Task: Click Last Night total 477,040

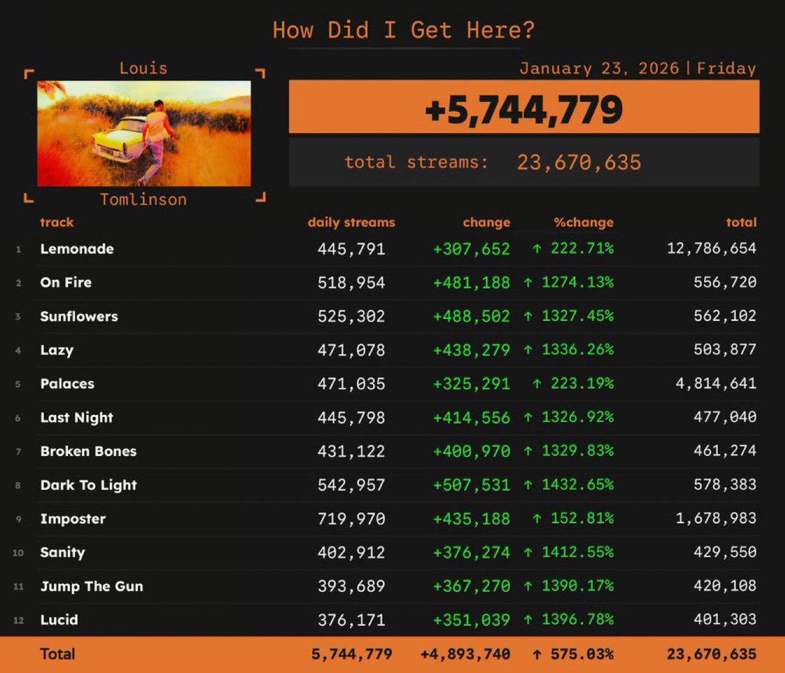Action: 725,418
